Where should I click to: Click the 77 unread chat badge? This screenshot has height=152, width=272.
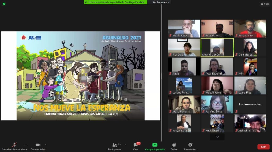pyautogui.click(x=138, y=143)
